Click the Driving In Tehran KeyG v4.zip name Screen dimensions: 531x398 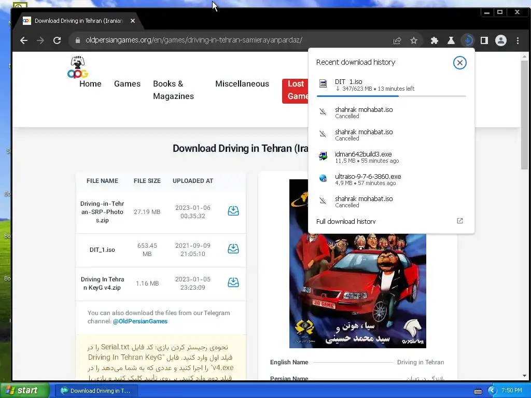[102, 283]
